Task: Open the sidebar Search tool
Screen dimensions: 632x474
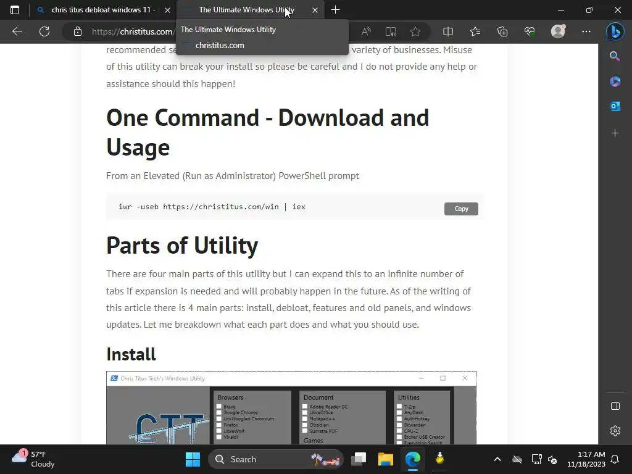Action: tap(615, 56)
